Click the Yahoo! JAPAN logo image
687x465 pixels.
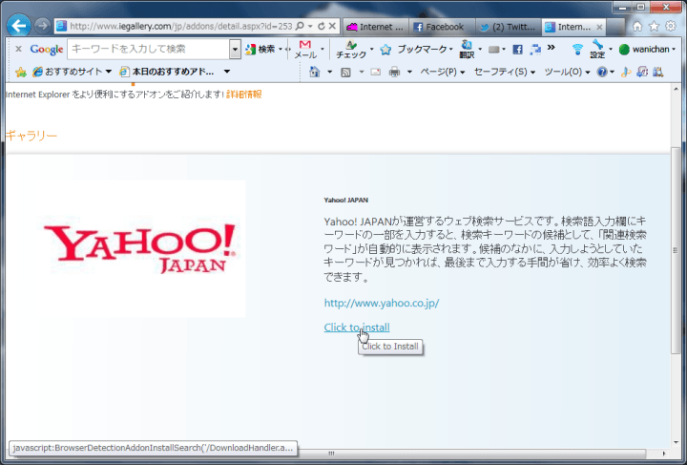coord(139,248)
